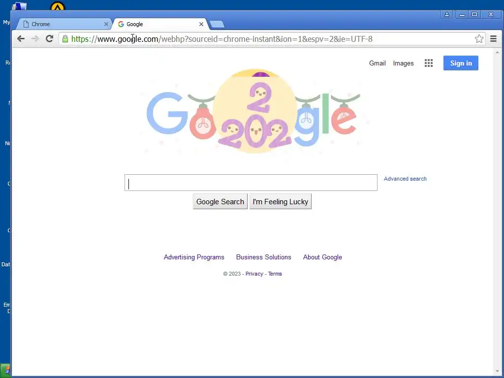Switch to the Chrome tab
The width and height of the screenshot is (504, 378).
click(63, 24)
